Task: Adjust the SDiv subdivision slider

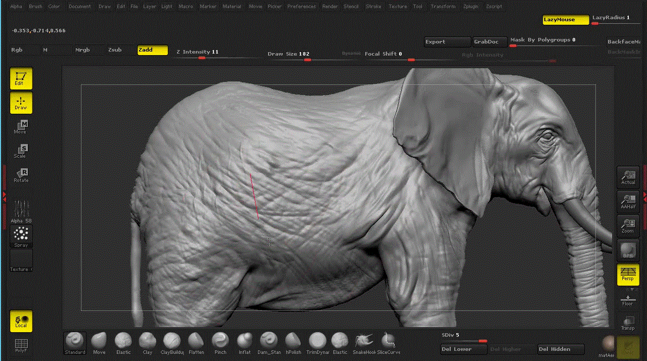Action: [x=464, y=337]
